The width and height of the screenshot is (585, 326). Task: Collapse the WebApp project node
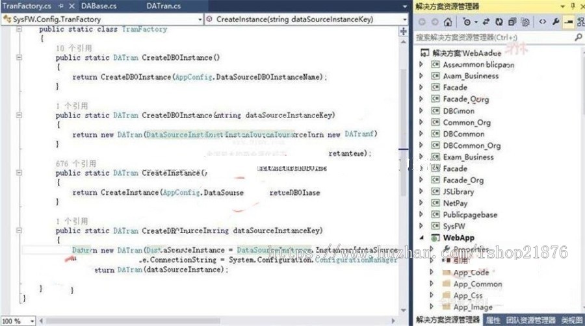click(421, 238)
